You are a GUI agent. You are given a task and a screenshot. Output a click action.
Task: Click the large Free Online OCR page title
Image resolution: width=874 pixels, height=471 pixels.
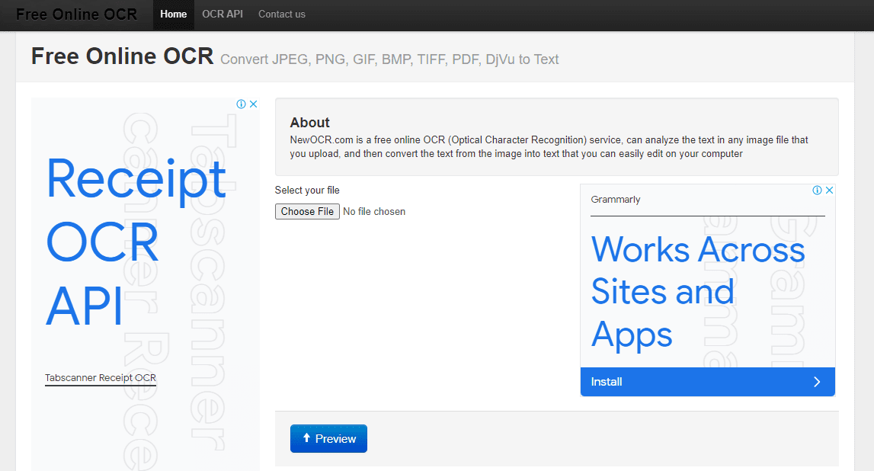pos(122,56)
